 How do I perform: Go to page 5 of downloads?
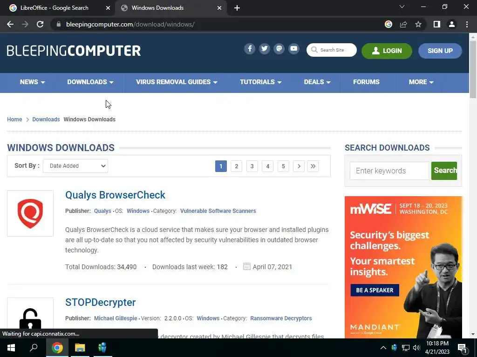(x=283, y=166)
